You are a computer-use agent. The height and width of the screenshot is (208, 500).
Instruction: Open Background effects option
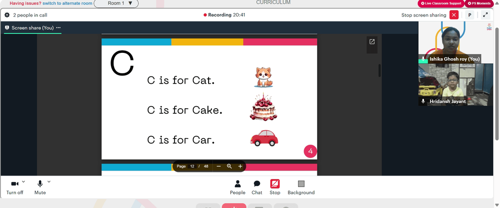point(301,188)
